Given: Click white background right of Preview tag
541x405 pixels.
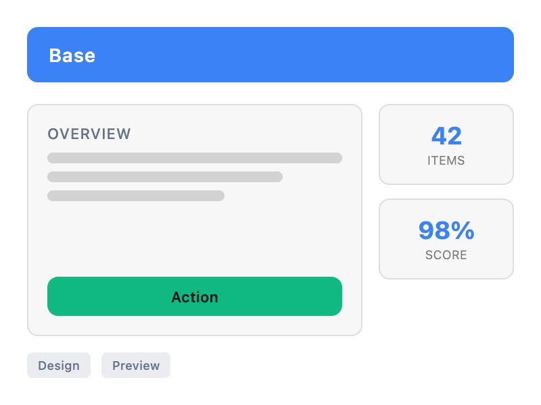Looking at the screenshot, I should pyautogui.click(x=338, y=365).
